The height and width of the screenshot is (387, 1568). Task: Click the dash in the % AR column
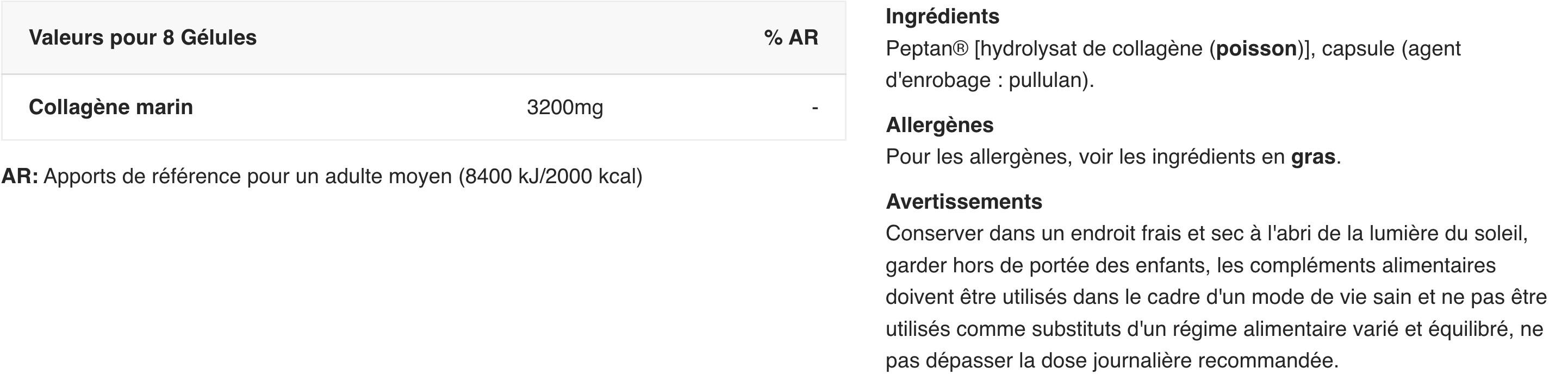814,108
